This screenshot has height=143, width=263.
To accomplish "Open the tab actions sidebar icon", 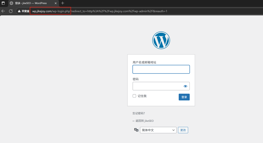I will [x=3, y=3].
